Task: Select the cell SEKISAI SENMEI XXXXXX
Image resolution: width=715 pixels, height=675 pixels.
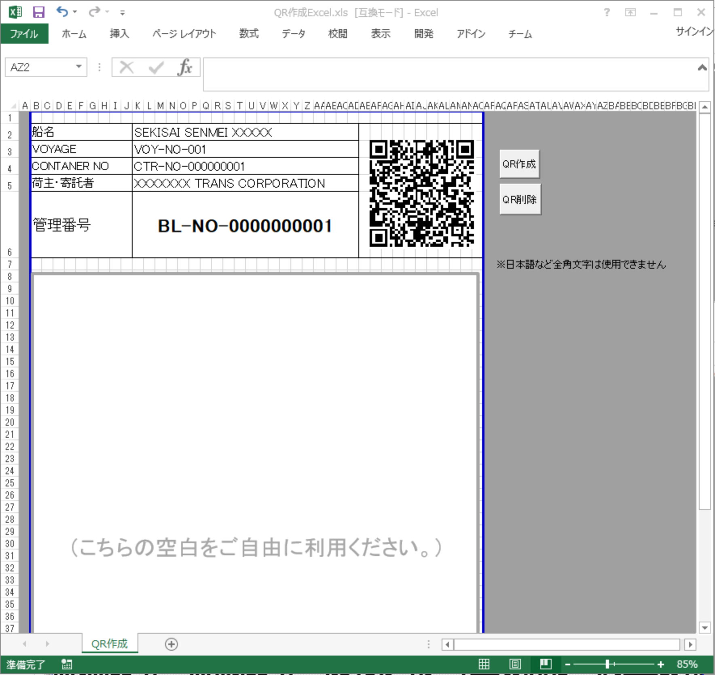Action: tap(245, 132)
